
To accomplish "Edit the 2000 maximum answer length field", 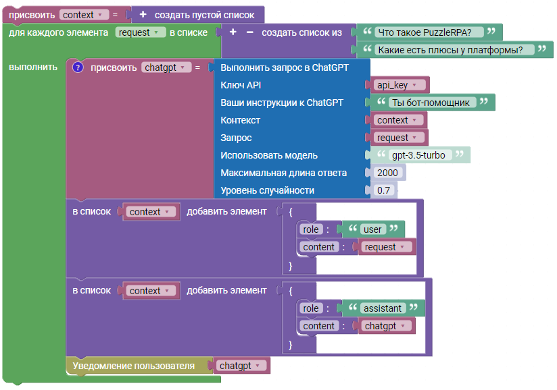I will tap(388, 173).
